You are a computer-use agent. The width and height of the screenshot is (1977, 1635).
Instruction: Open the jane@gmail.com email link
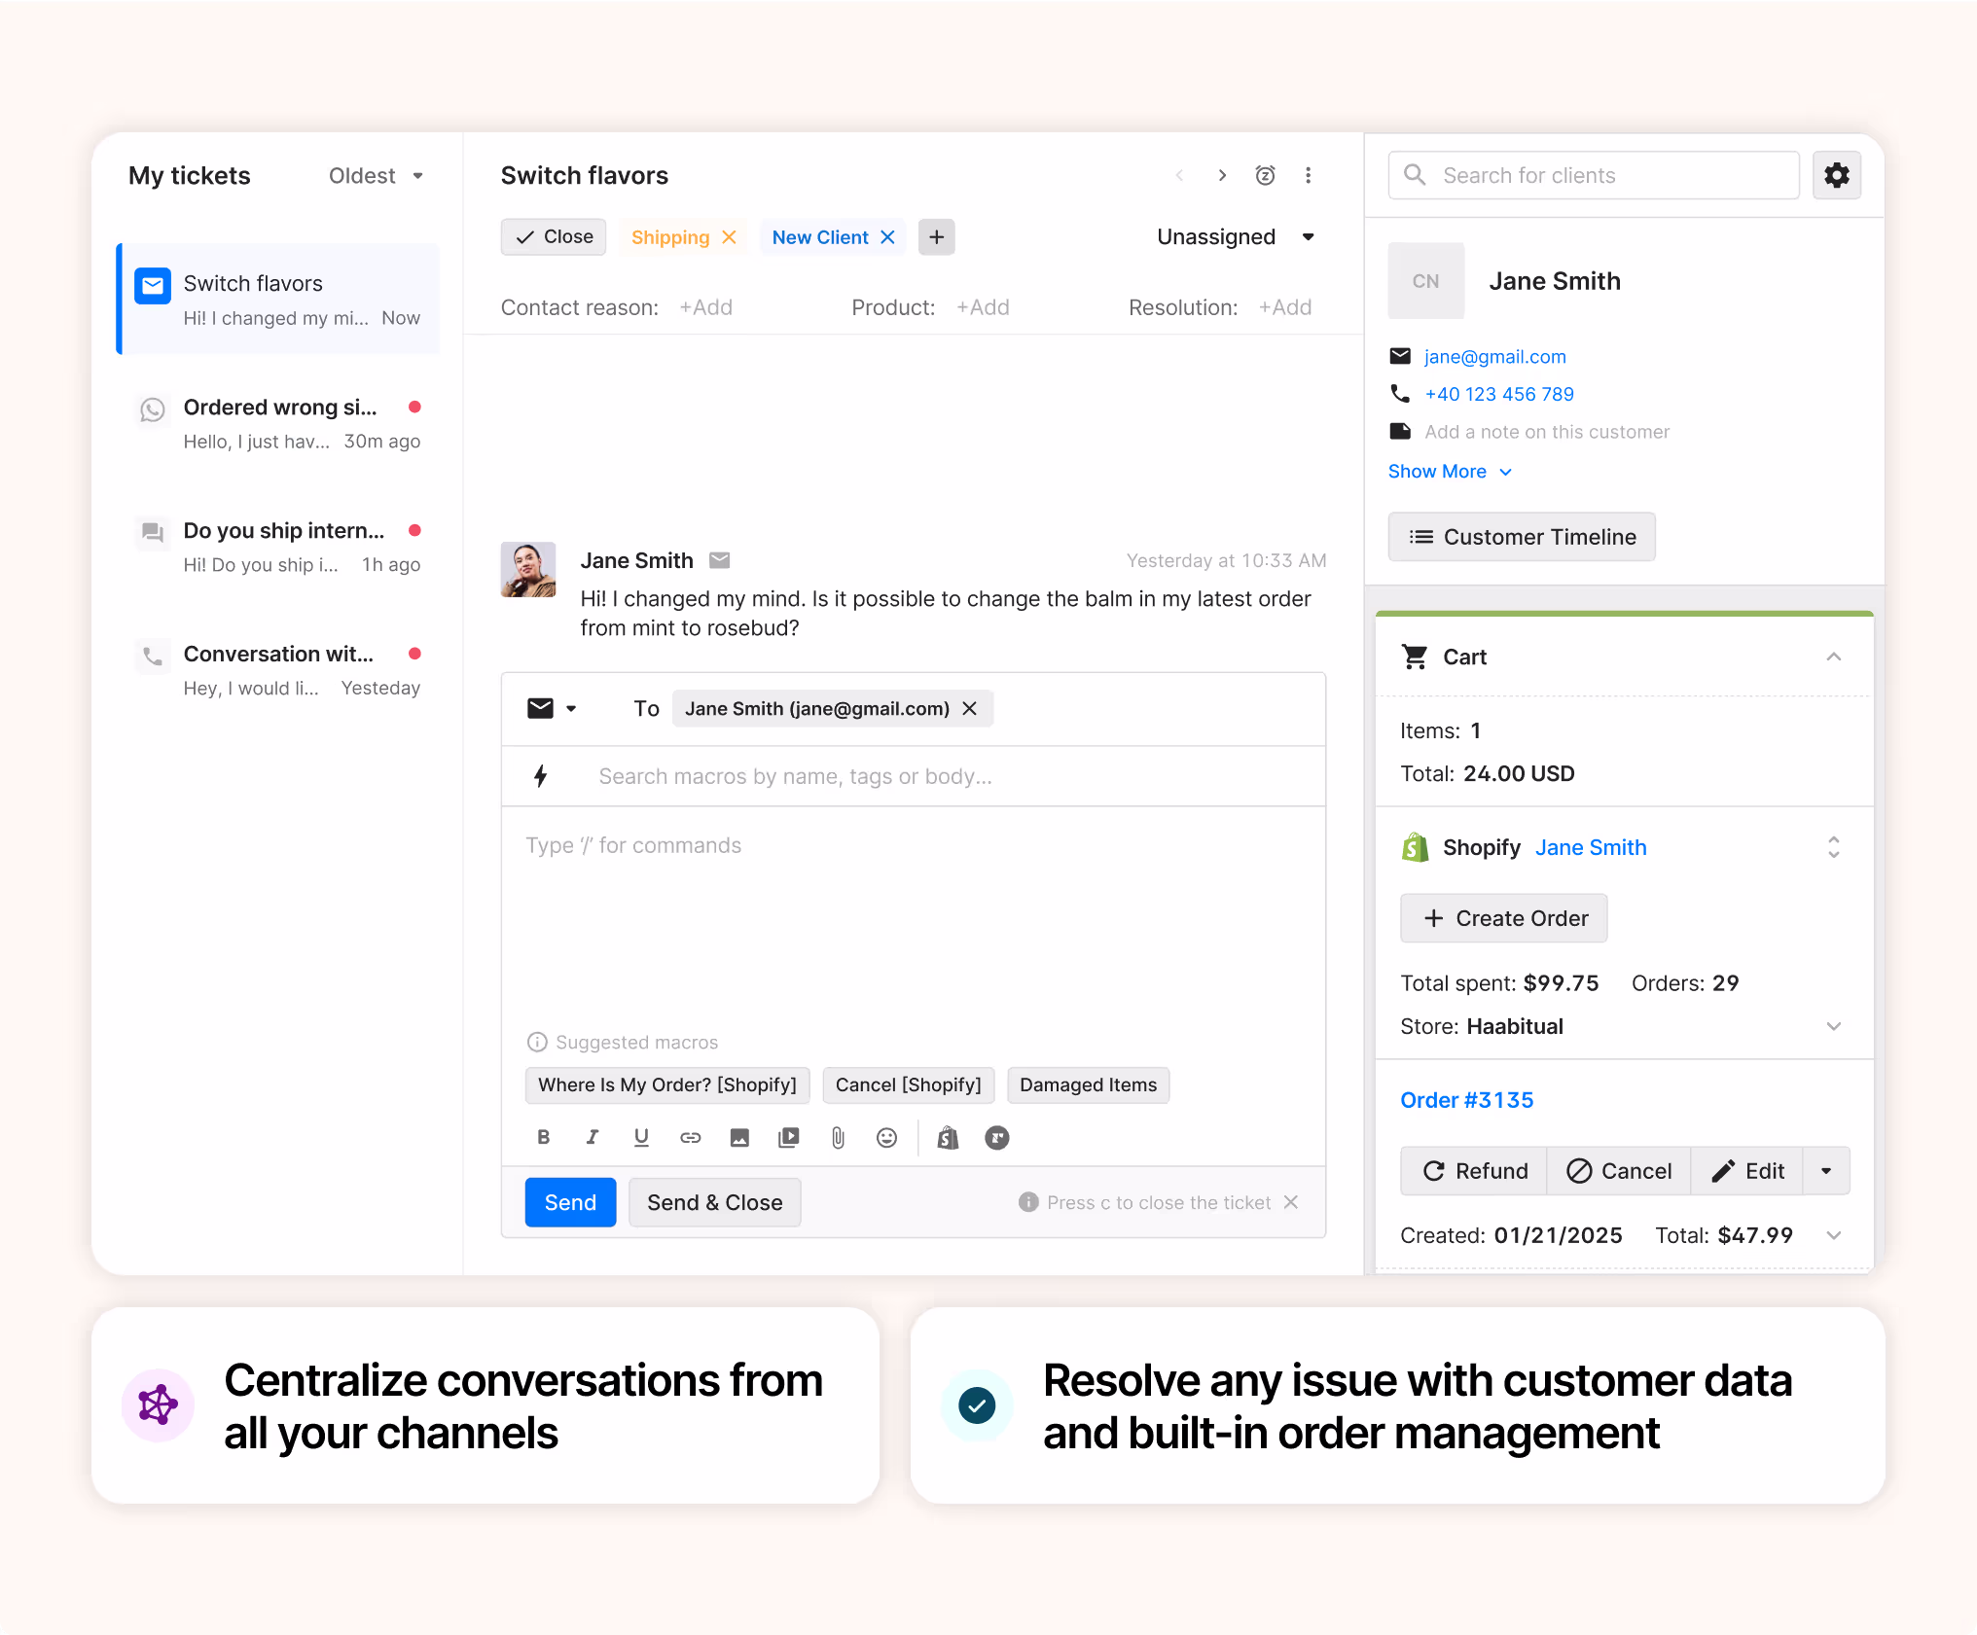(1495, 357)
